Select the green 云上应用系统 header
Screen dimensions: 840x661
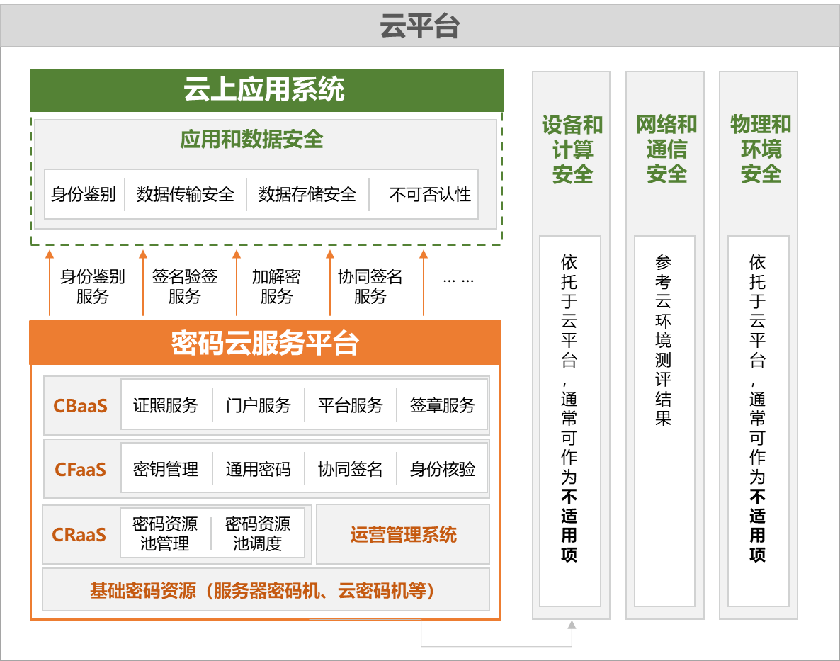coord(266,90)
